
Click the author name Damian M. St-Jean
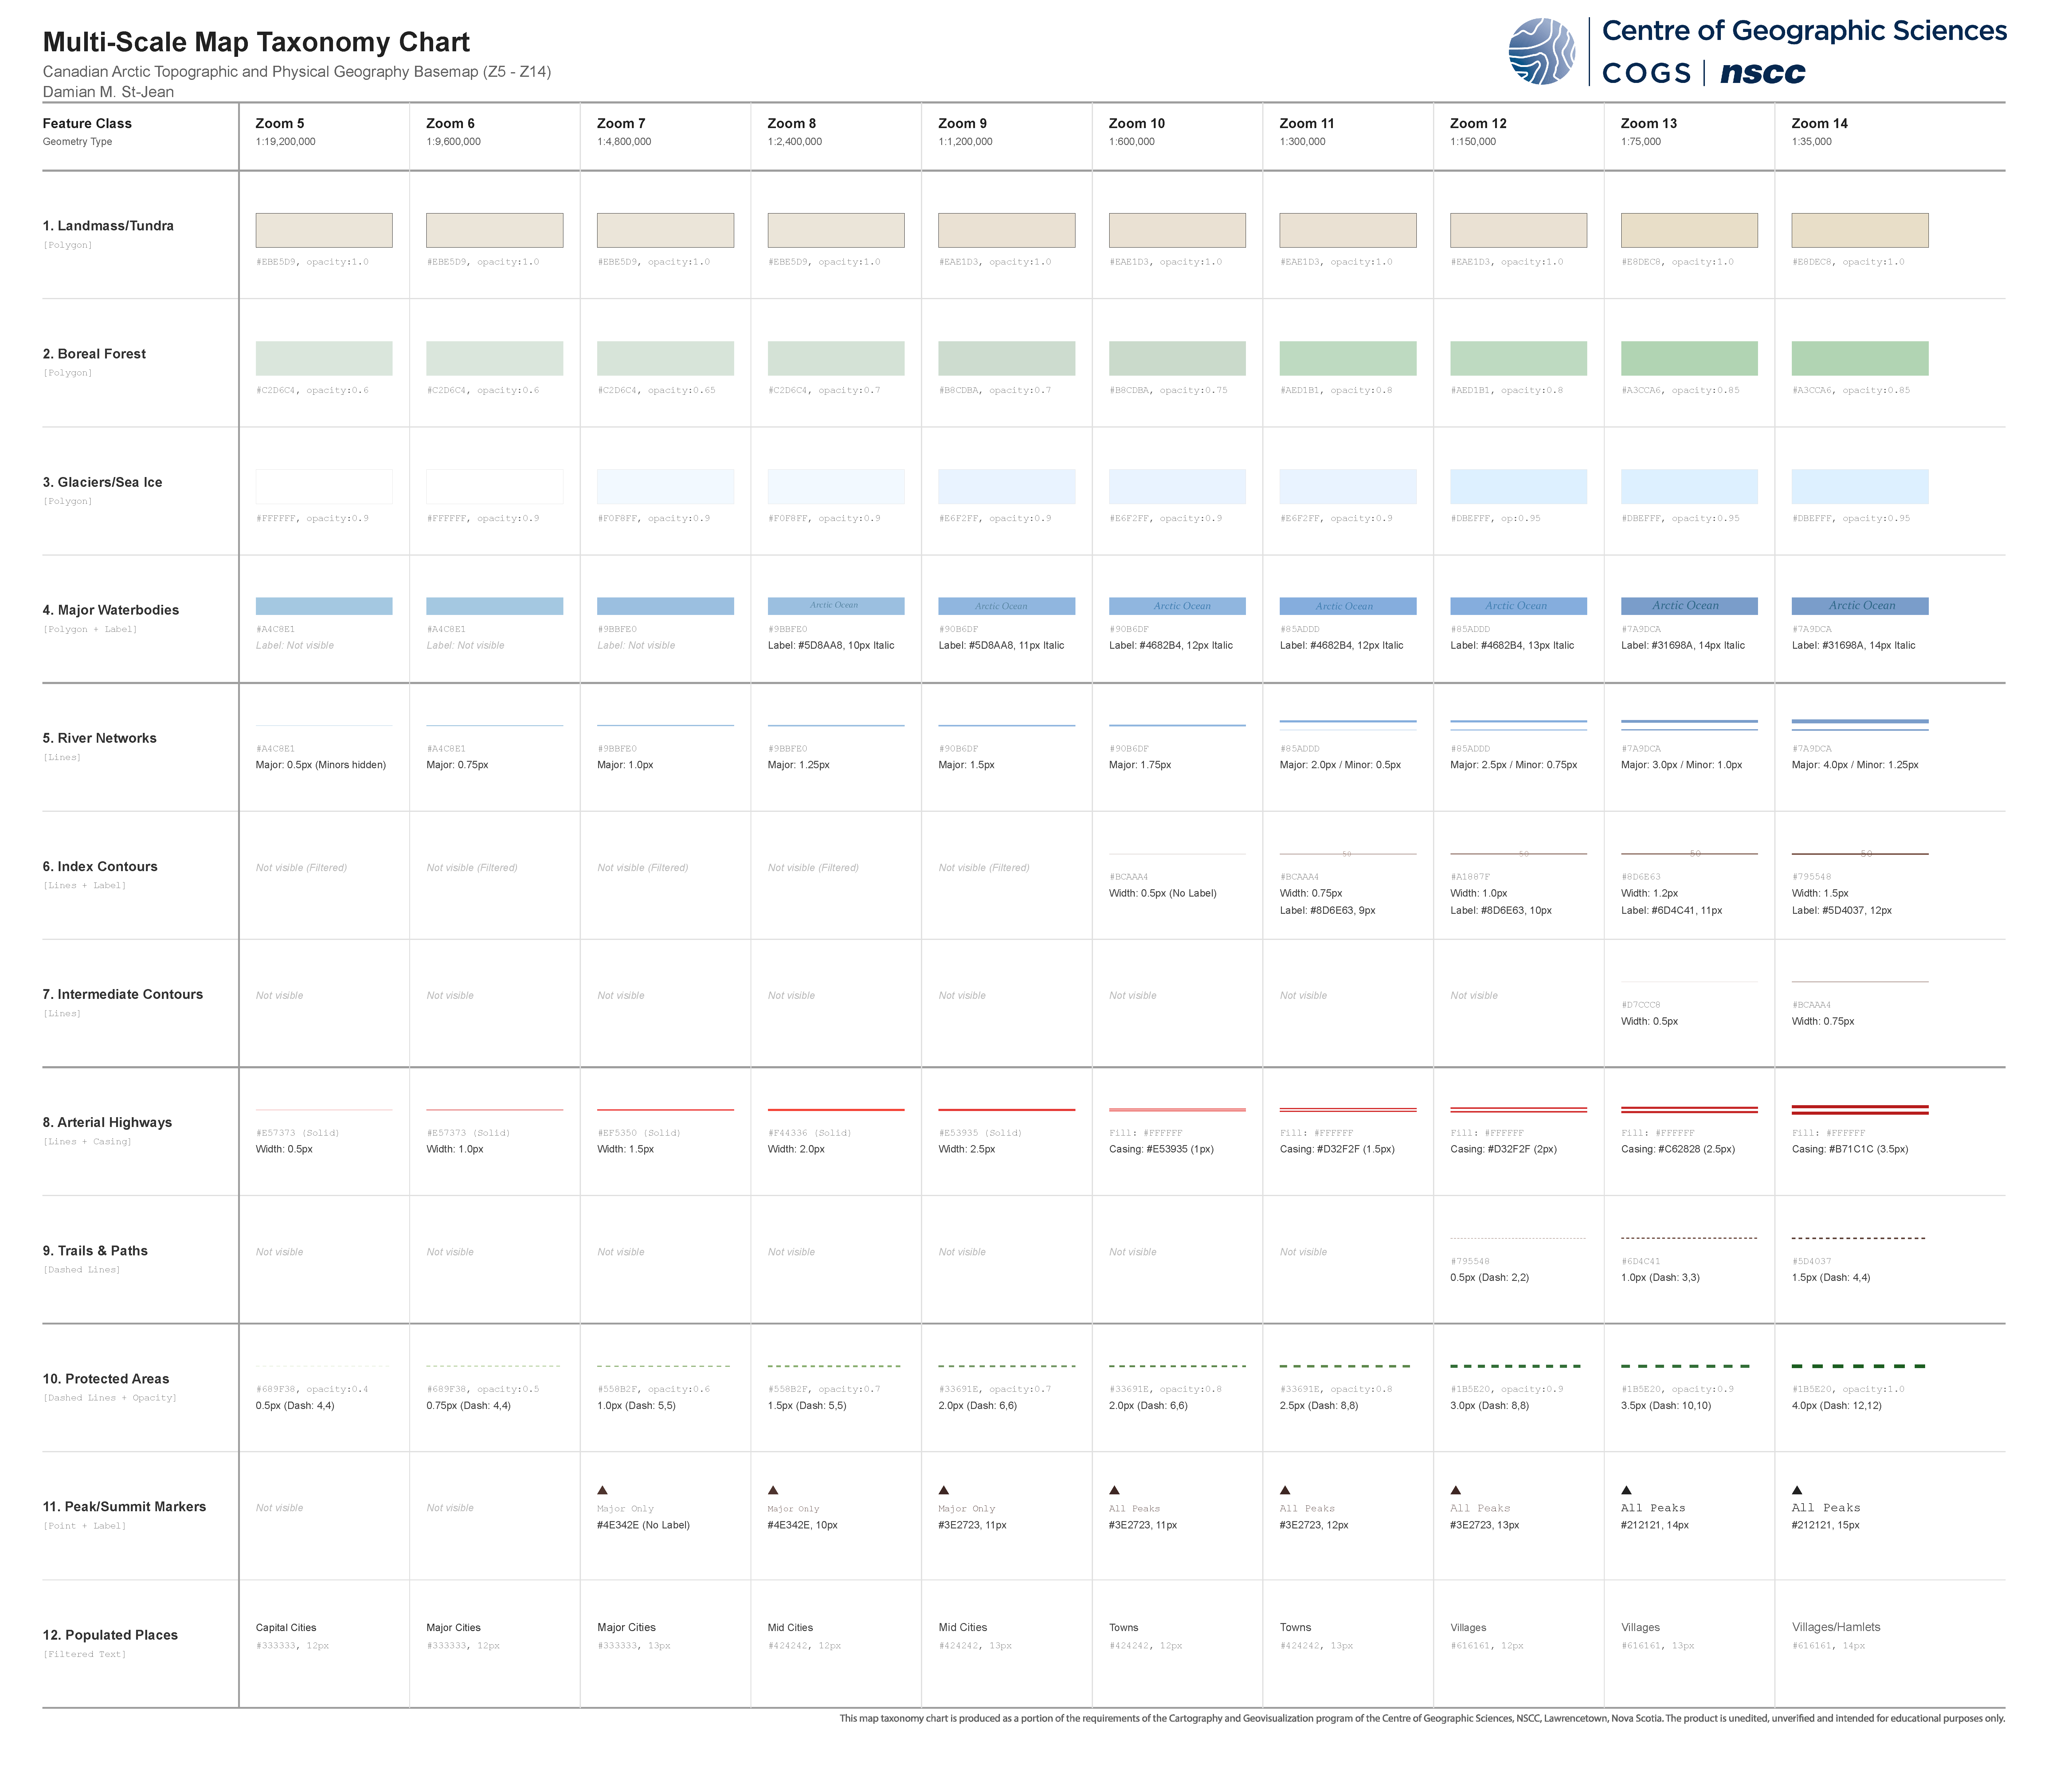[108, 92]
